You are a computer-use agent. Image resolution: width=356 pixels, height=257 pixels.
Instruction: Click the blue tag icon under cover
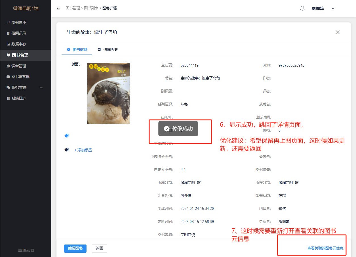pos(67,136)
